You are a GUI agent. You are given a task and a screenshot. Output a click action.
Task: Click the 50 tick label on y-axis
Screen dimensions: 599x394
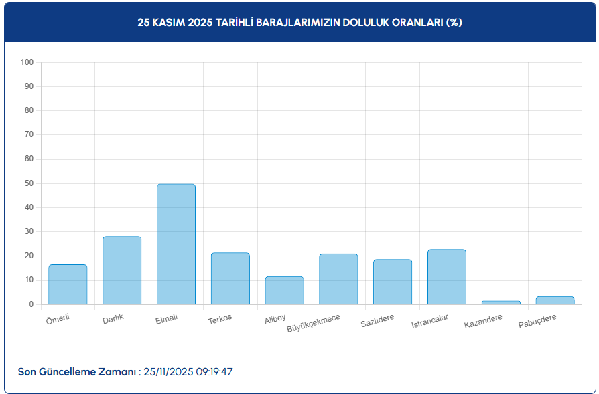coord(29,183)
